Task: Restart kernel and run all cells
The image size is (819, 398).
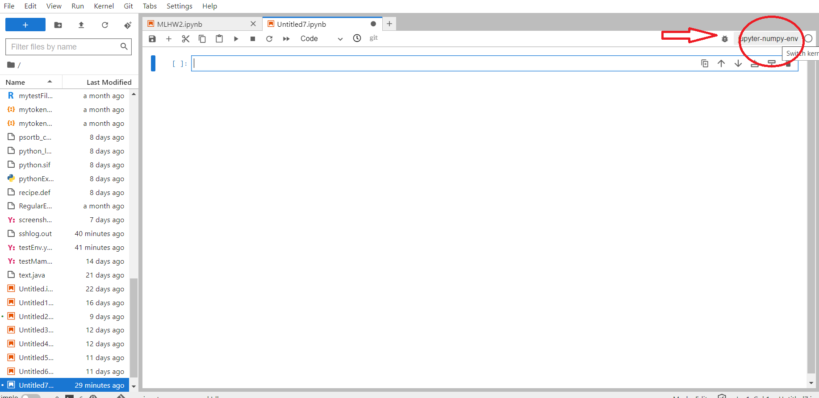Action: point(286,39)
